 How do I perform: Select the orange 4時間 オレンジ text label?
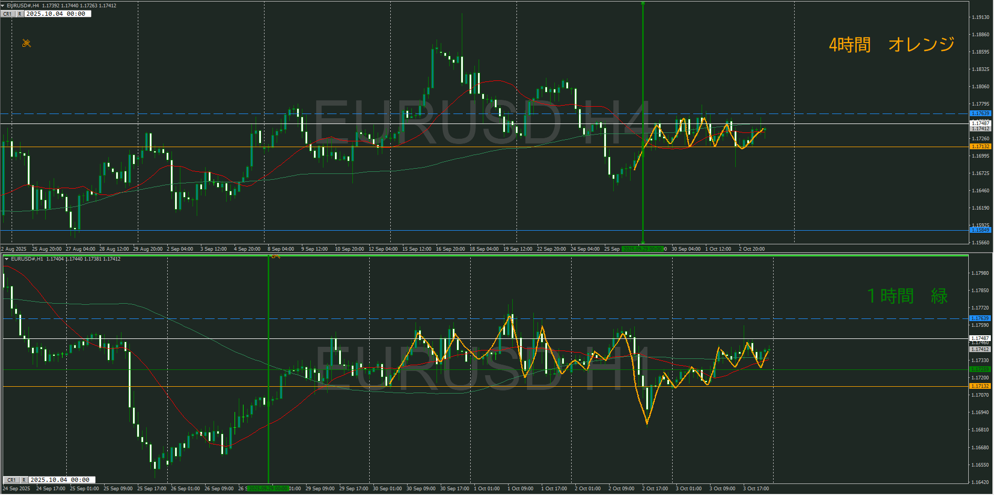tap(891, 45)
